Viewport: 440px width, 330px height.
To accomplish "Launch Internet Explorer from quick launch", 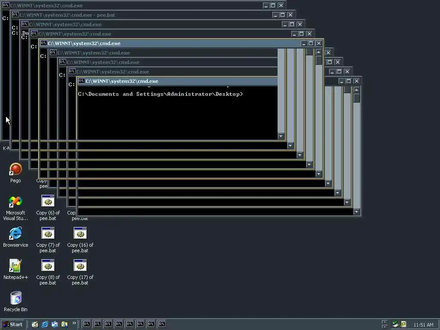I will coord(45,324).
